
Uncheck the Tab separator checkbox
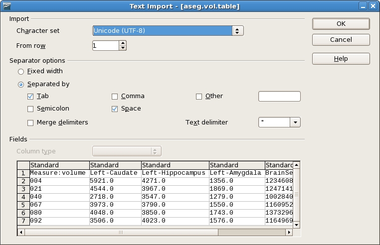tap(31, 97)
